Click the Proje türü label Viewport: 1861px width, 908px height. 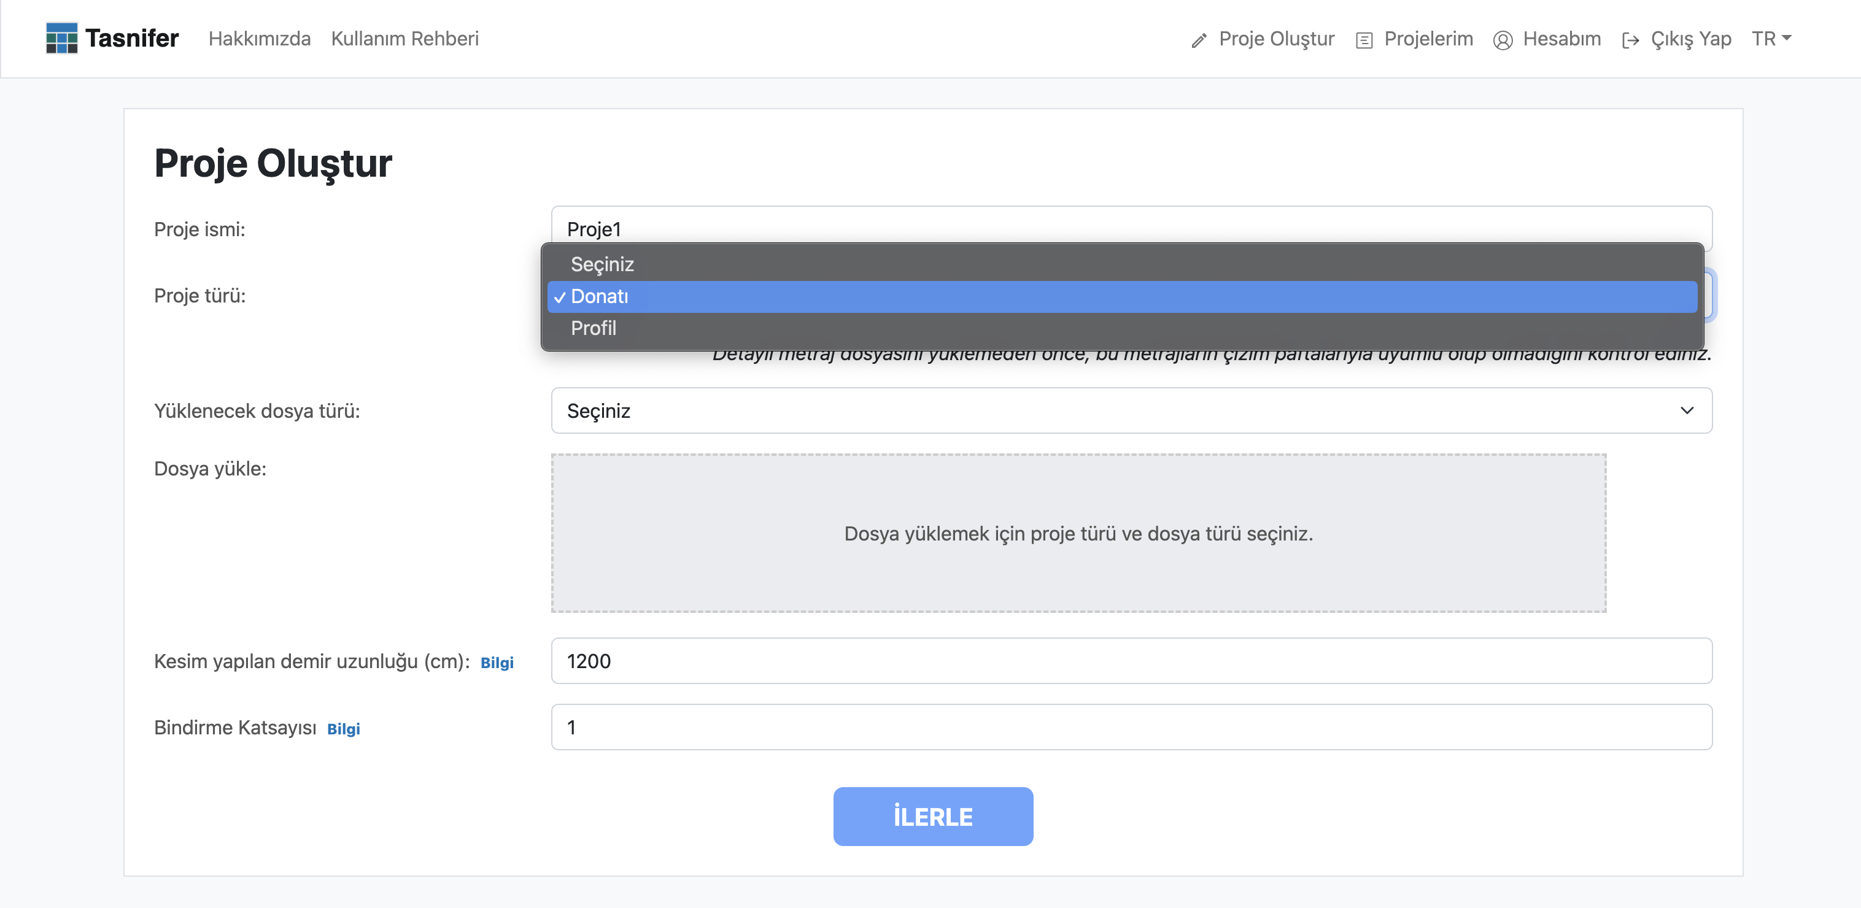point(200,296)
